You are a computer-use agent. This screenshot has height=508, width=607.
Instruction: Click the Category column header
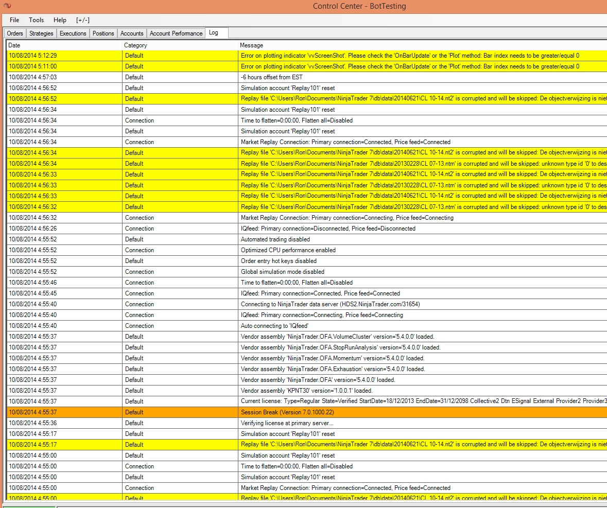click(180, 45)
